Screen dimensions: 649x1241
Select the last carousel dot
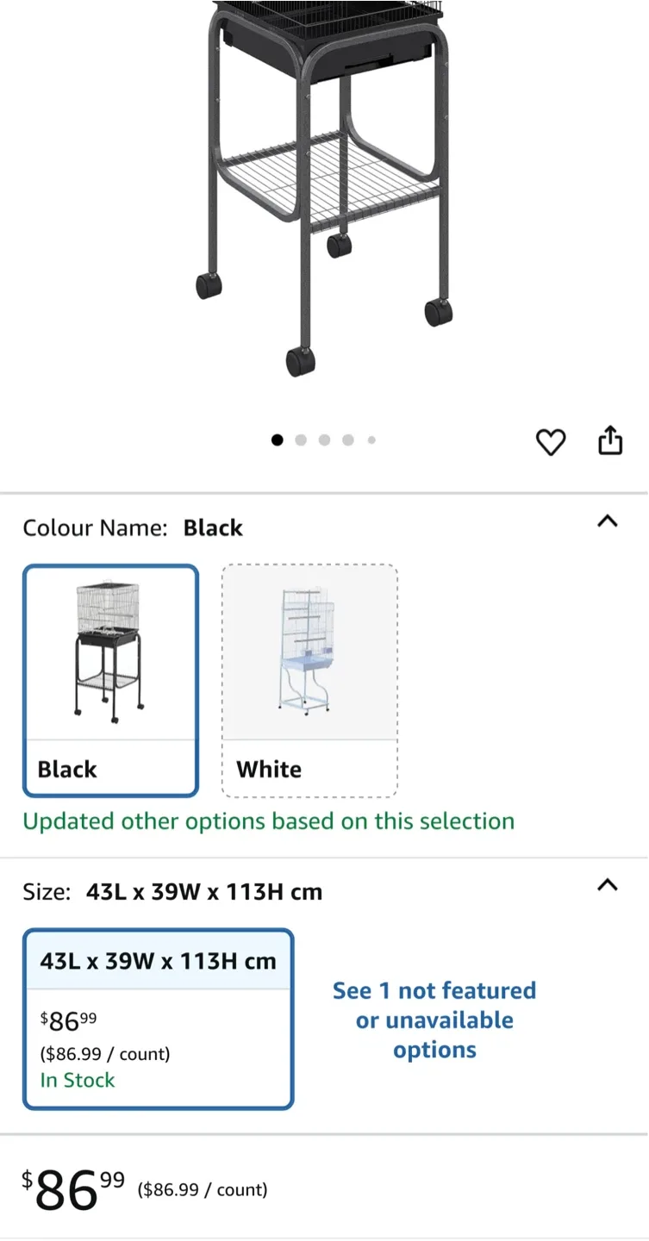click(371, 440)
